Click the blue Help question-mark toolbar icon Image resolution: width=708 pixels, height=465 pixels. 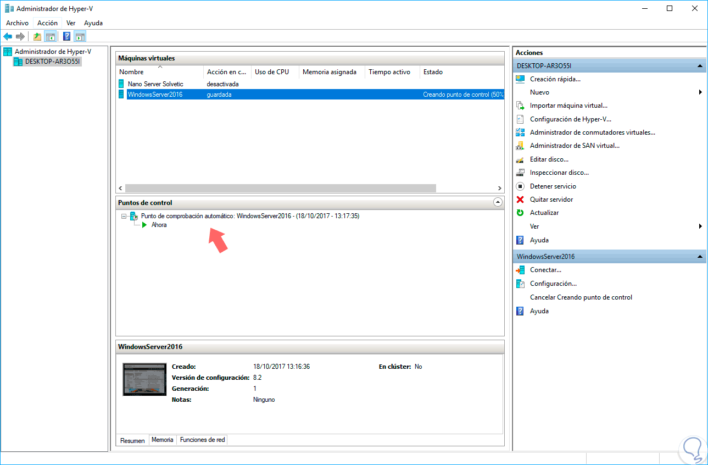pyautogui.click(x=66, y=36)
